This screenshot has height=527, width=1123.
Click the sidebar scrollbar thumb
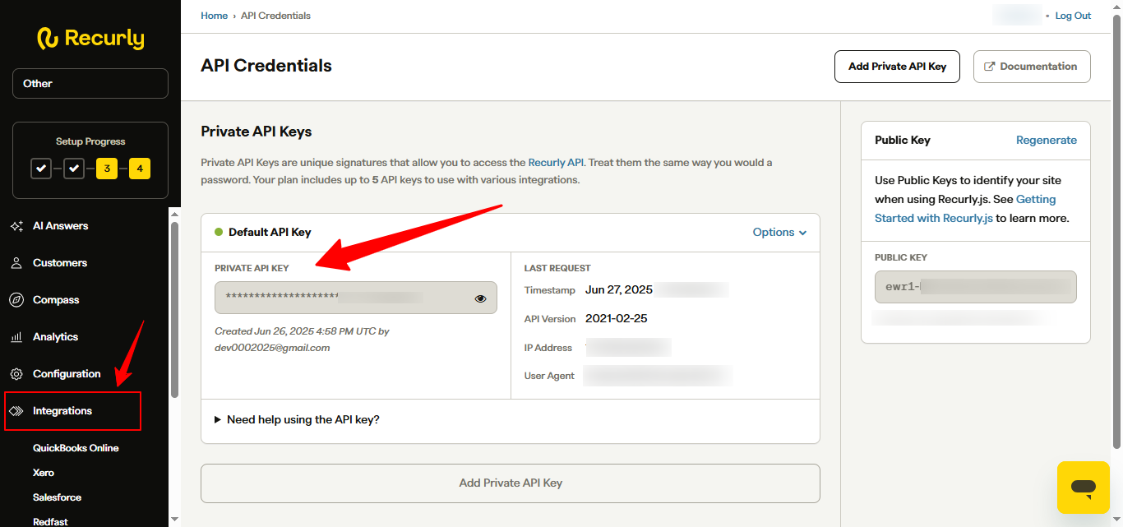(174, 310)
